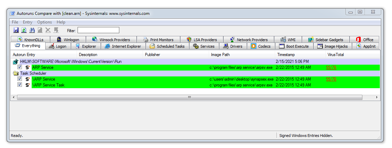The height and width of the screenshot is (148, 392).
Task: Click the icon beside \ARP Service Task entry
Action: point(27,85)
